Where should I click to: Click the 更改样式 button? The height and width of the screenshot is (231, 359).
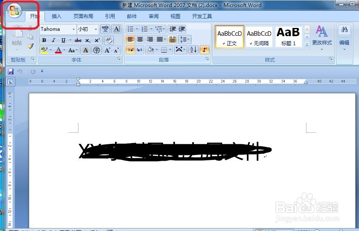coord(322,38)
